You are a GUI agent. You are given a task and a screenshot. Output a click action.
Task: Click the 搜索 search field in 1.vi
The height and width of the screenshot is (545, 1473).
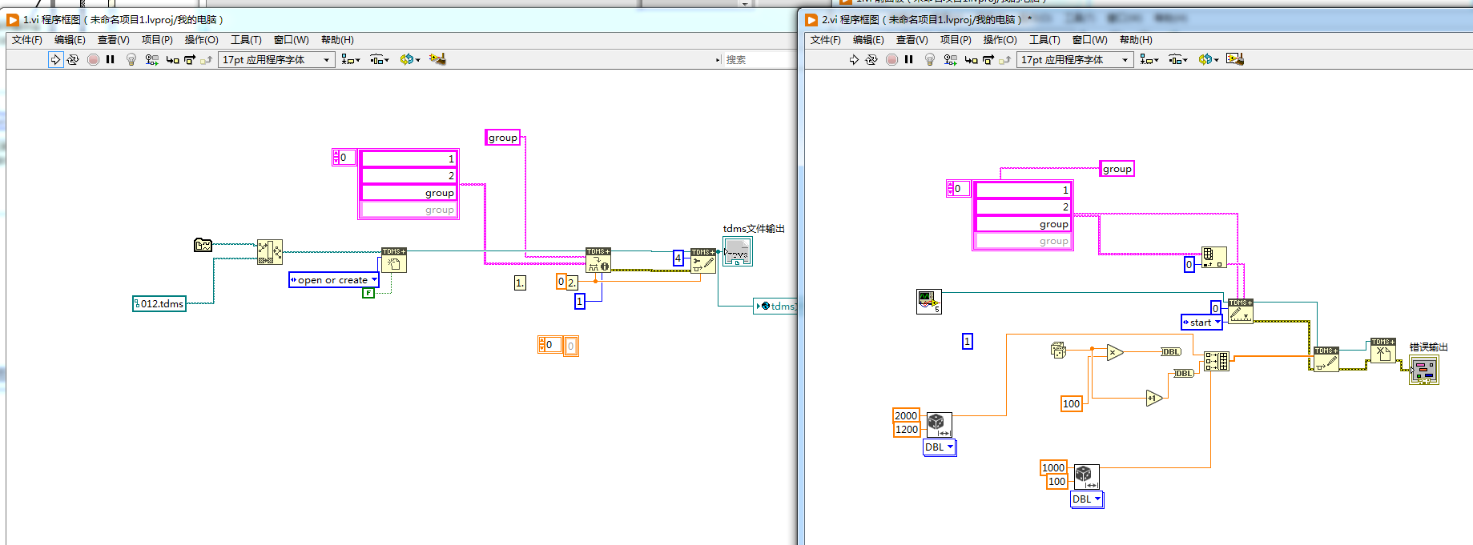759,59
